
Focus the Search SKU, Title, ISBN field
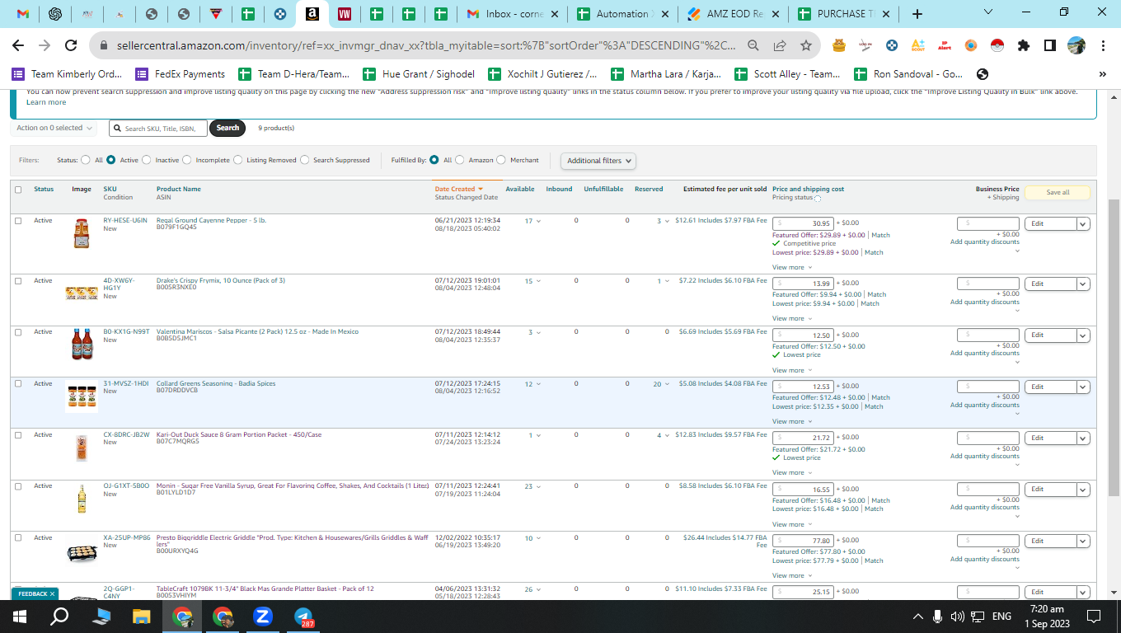157,129
